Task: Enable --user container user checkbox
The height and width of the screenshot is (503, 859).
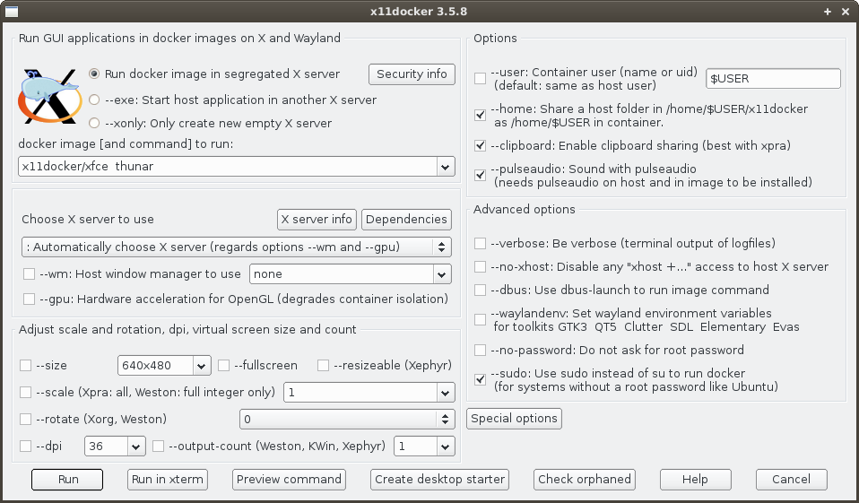Action: coord(481,78)
